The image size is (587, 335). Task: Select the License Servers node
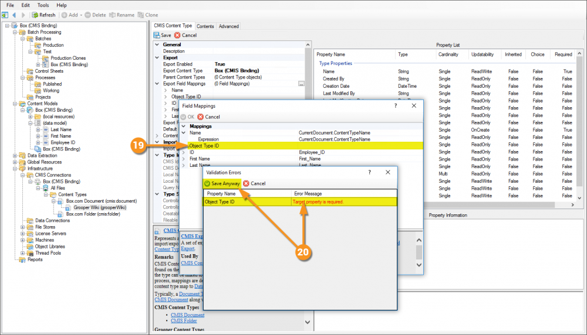pyautogui.click(x=50, y=234)
